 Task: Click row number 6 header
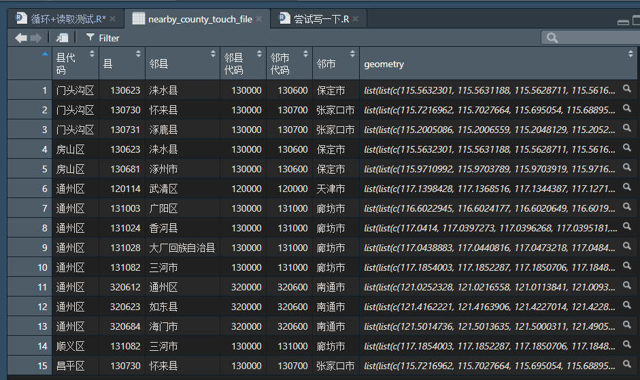tap(30, 189)
